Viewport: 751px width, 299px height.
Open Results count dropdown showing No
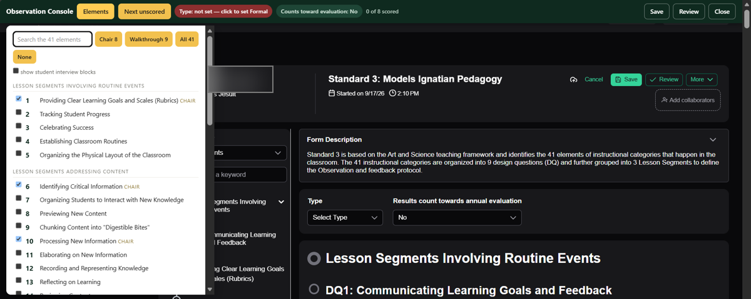[x=457, y=217]
